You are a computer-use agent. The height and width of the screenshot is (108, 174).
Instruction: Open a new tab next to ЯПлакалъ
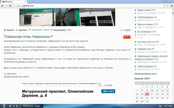pos(30,2)
